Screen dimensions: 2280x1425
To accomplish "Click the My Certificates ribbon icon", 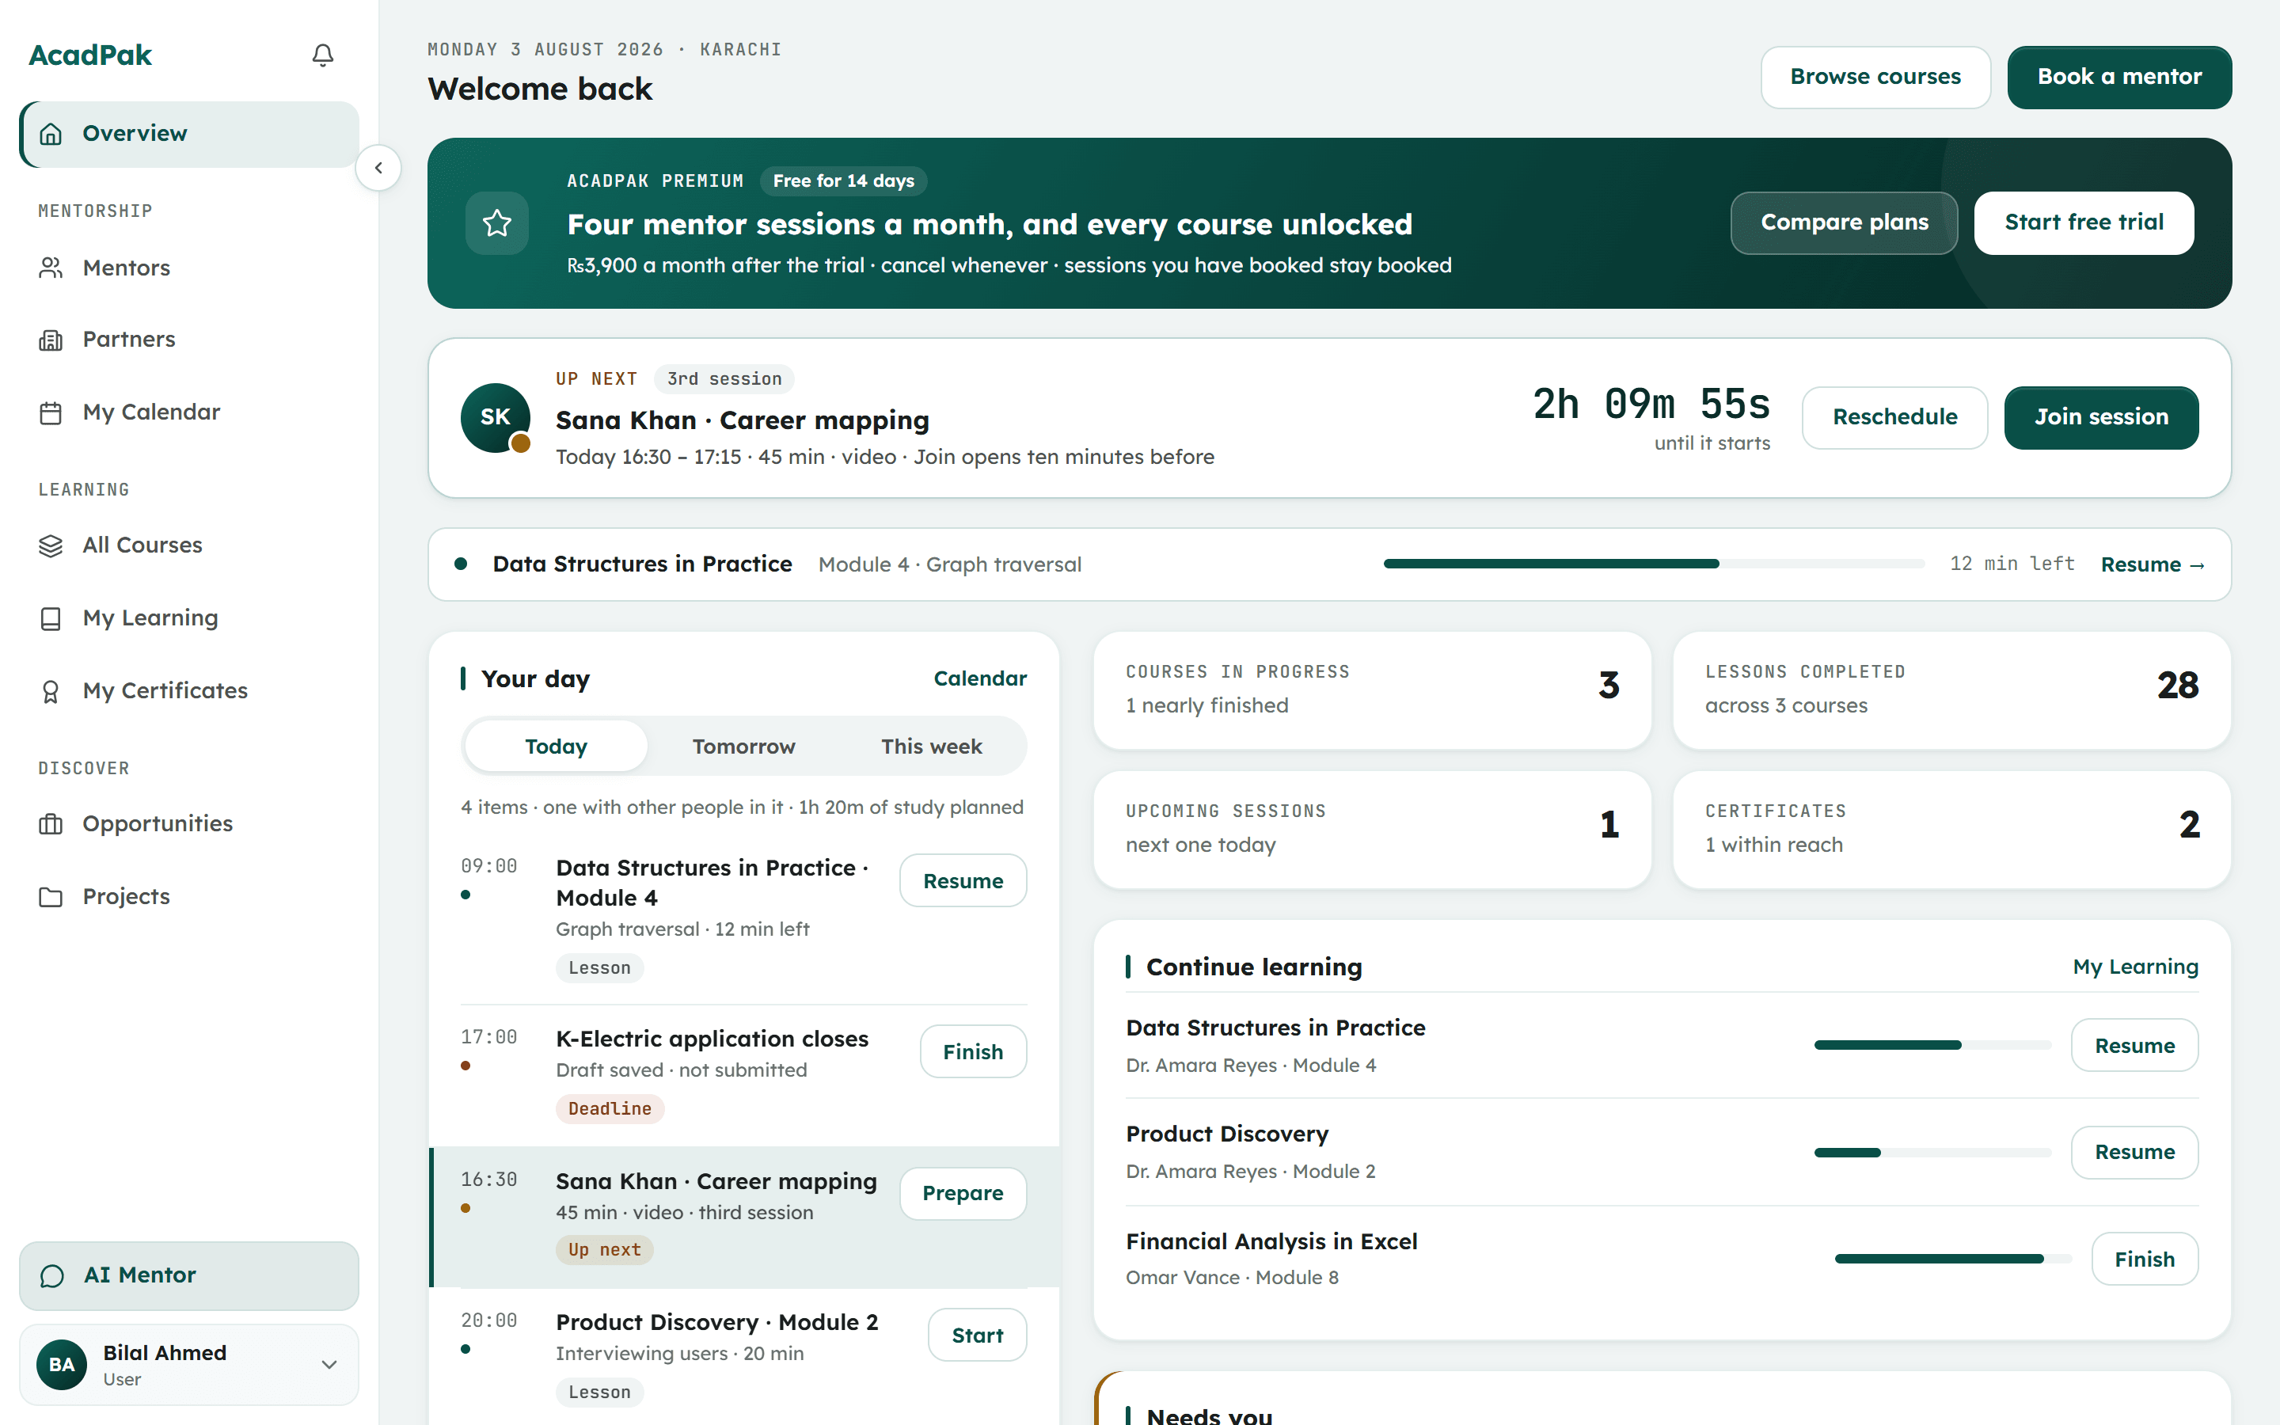I will coord(51,692).
